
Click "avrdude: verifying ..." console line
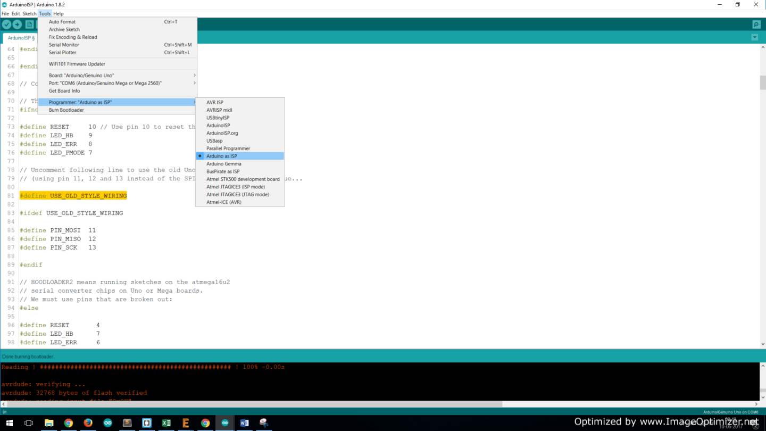pyautogui.click(x=43, y=384)
